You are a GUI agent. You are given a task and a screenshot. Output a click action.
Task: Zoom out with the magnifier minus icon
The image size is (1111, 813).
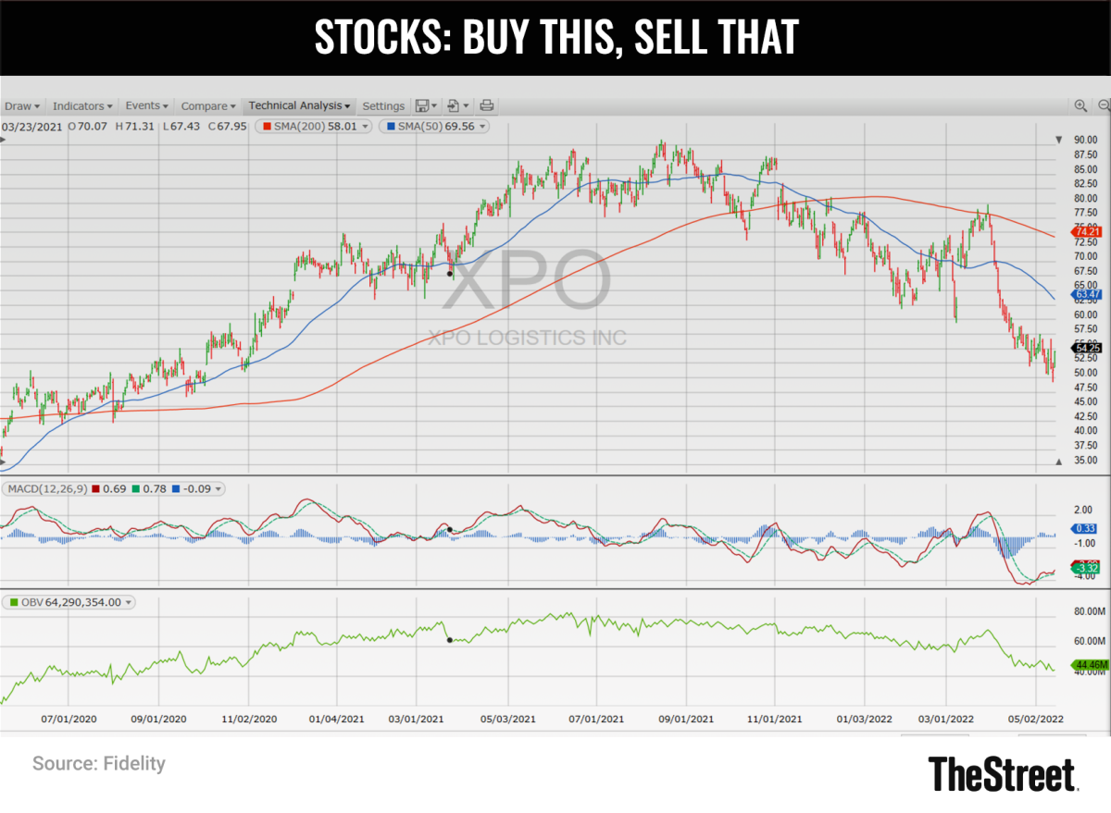click(x=1104, y=106)
